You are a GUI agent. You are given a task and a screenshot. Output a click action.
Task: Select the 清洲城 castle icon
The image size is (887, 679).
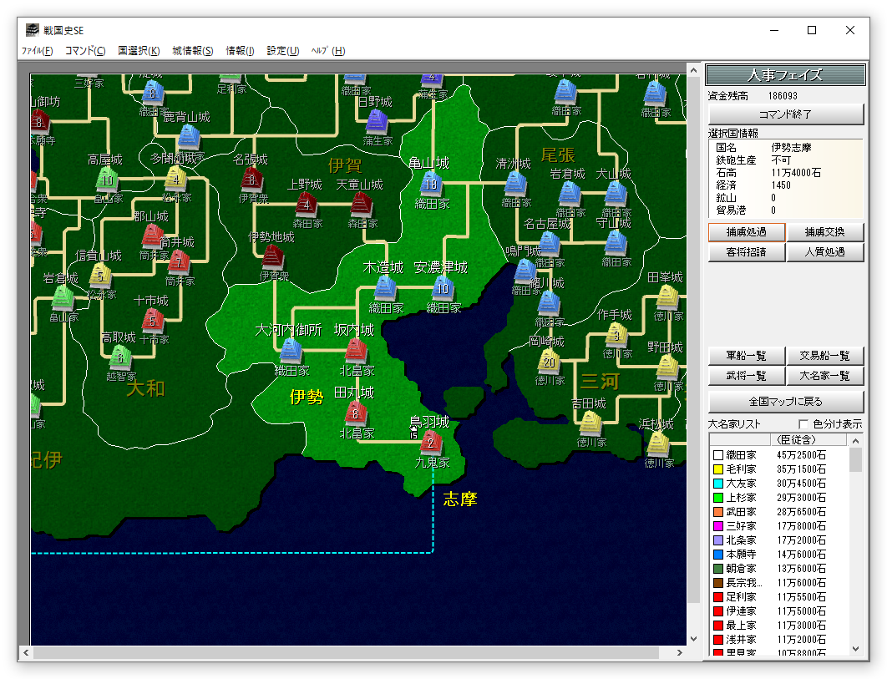[x=515, y=184]
